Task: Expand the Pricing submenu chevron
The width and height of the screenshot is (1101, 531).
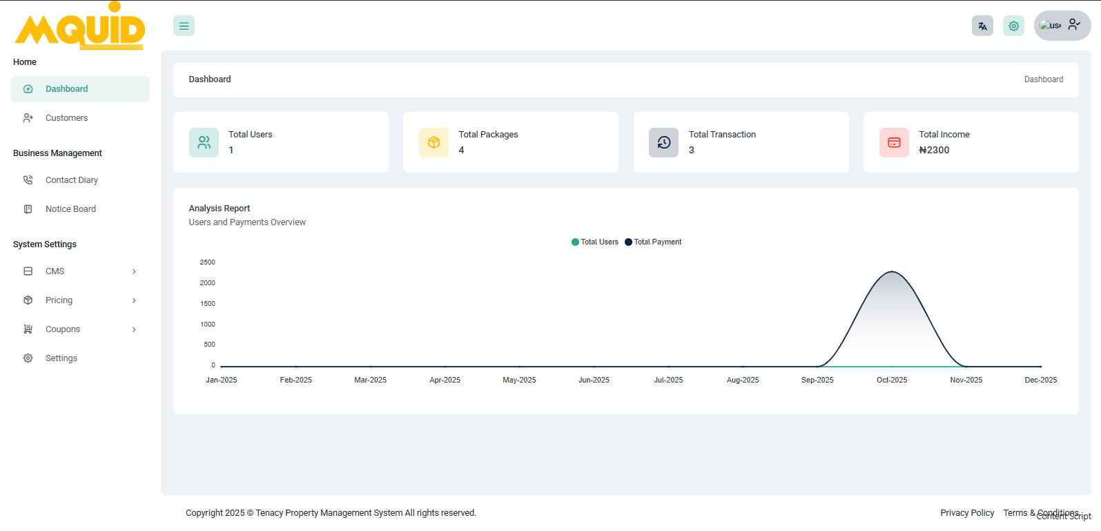Action: 134,300
